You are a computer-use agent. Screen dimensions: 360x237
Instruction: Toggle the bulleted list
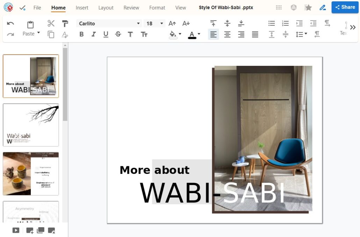(x=271, y=23)
